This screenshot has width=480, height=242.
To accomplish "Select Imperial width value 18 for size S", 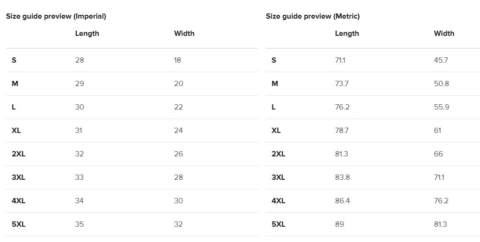I will 178,60.
